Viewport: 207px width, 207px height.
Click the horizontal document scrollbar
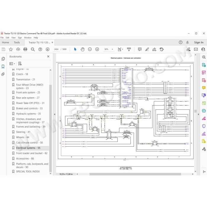(x=135, y=174)
